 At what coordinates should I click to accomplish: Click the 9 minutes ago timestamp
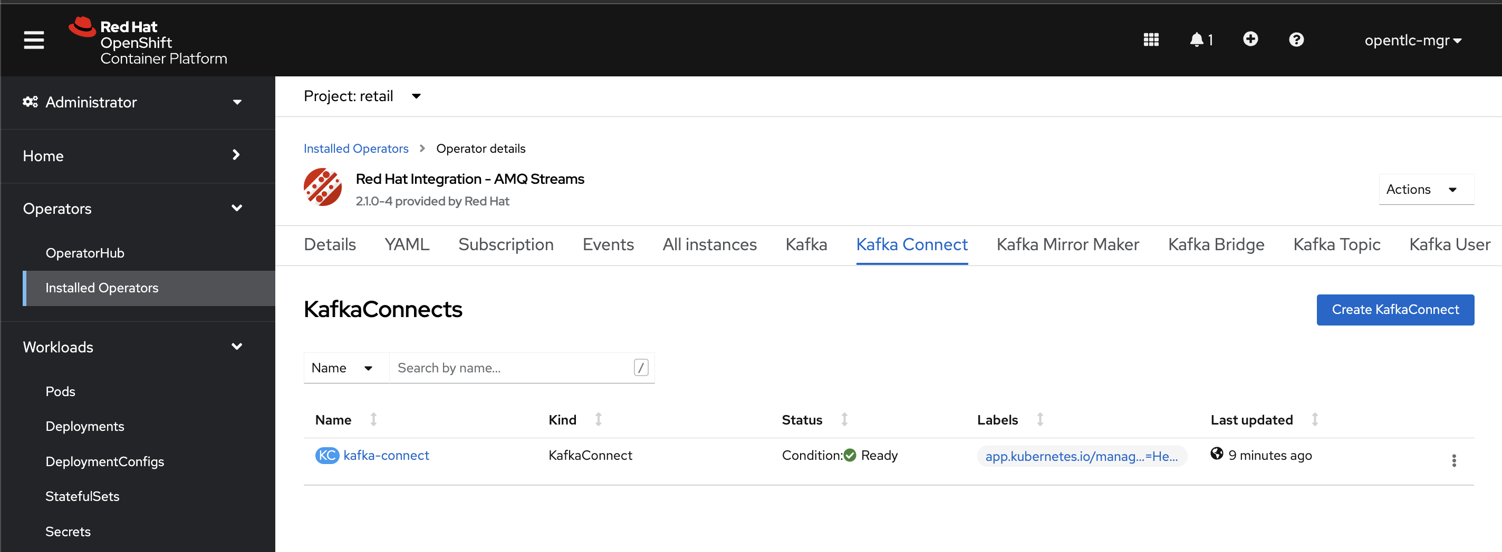[1269, 455]
